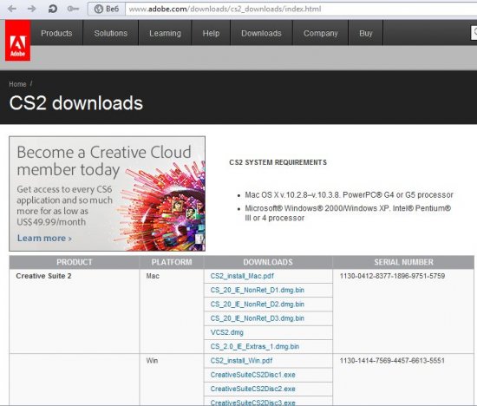Click the PRODUCT column header

click(x=75, y=262)
